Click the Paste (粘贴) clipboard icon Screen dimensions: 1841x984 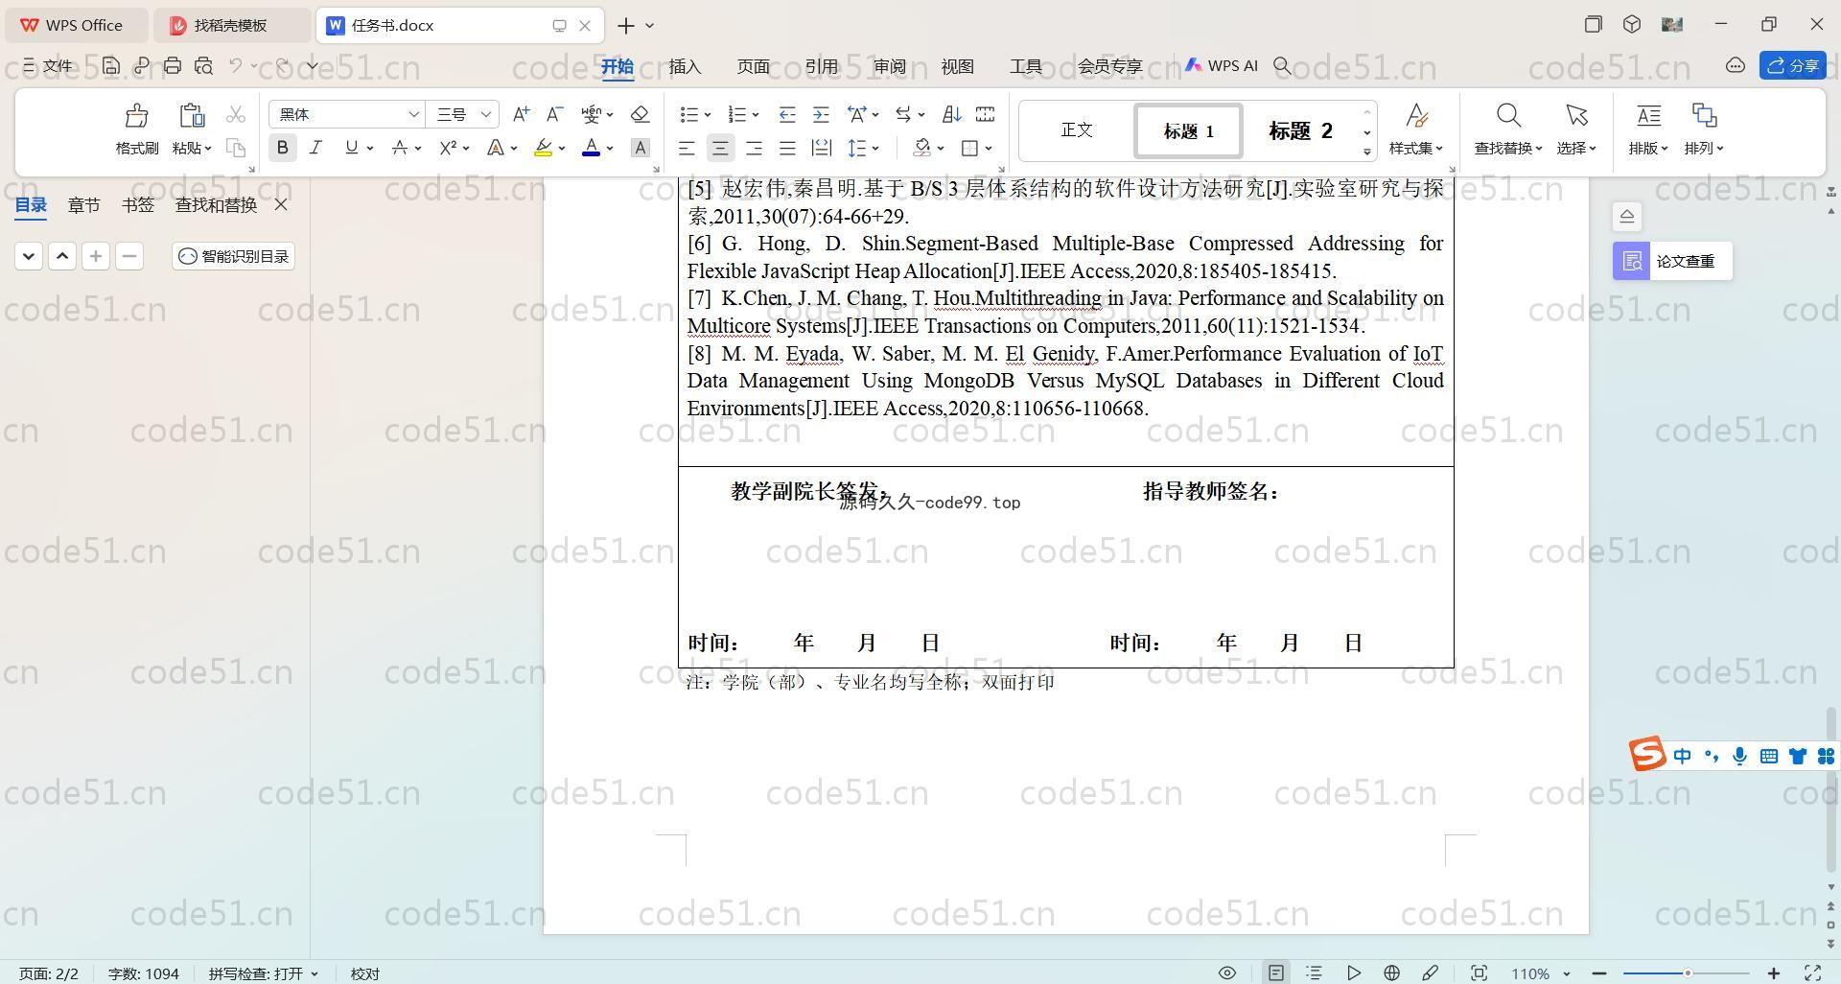(191, 115)
